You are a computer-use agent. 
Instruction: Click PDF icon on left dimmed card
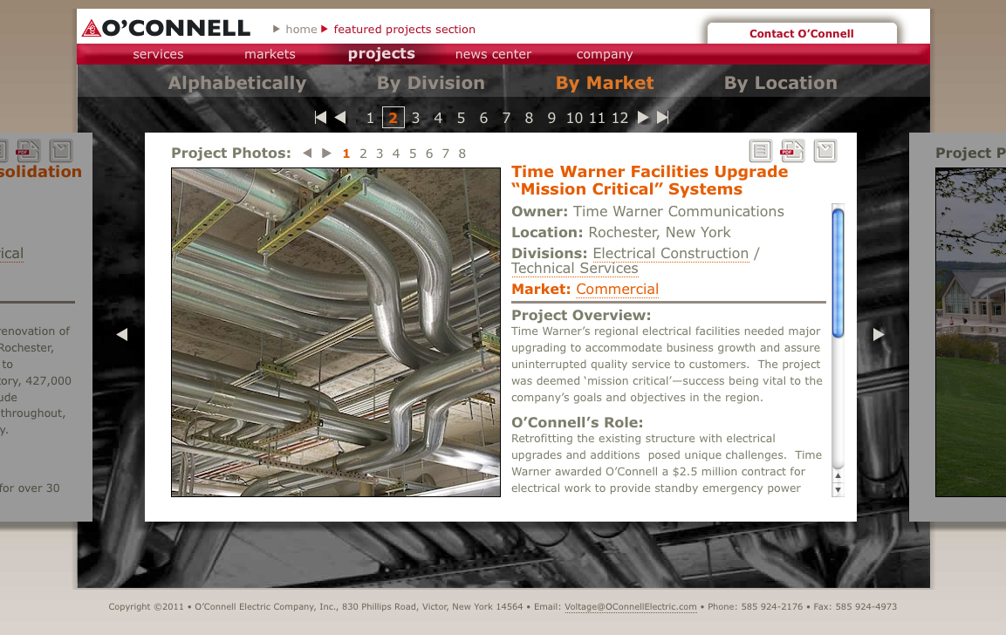pos(28,151)
